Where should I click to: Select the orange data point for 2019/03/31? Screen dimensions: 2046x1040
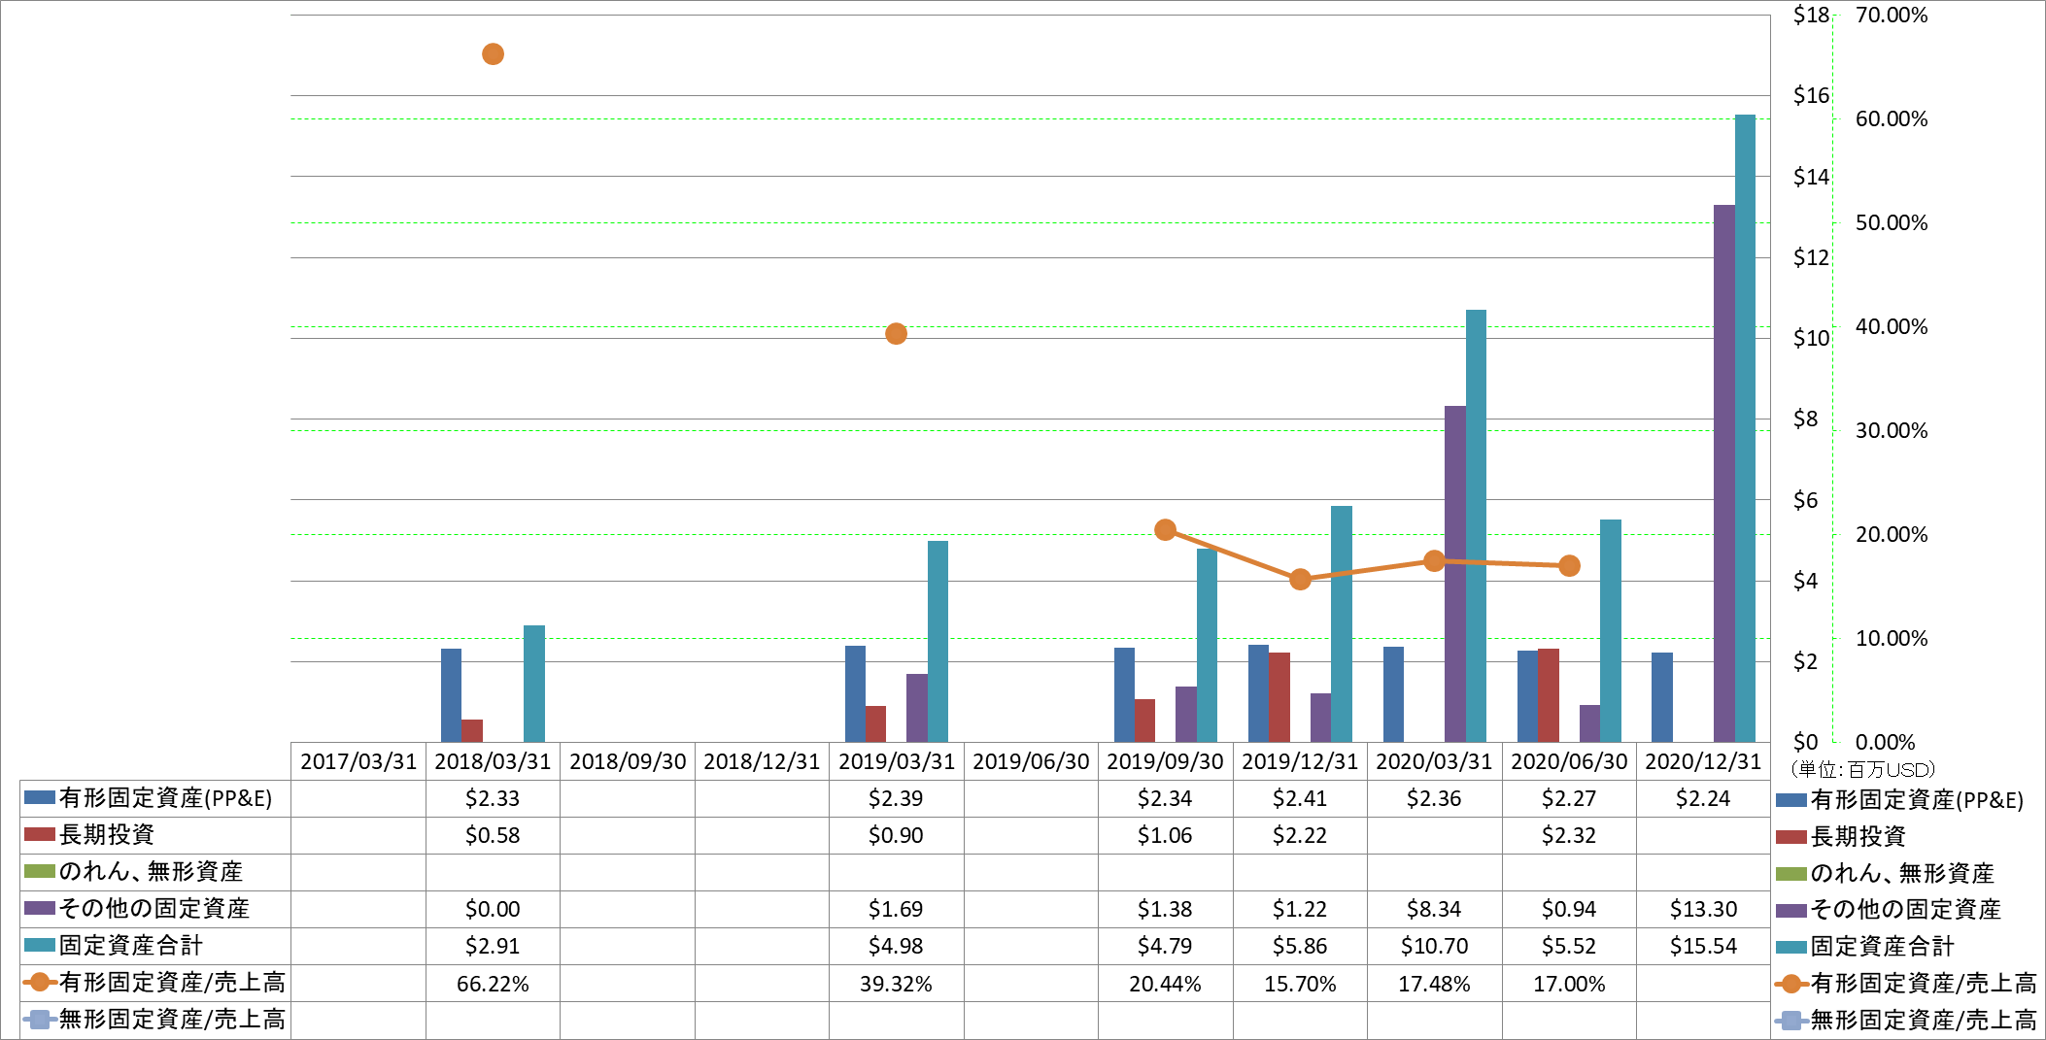pyautogui.click(x=896, y=334)
